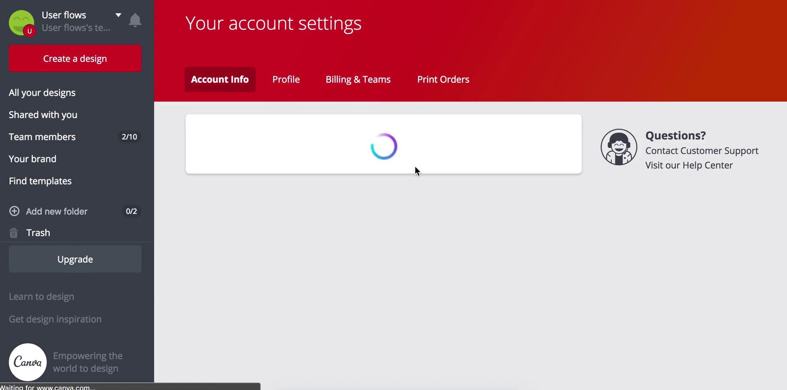Click the Trash bin icon
This screenshot has height=390, width=787.
(14, 233)
